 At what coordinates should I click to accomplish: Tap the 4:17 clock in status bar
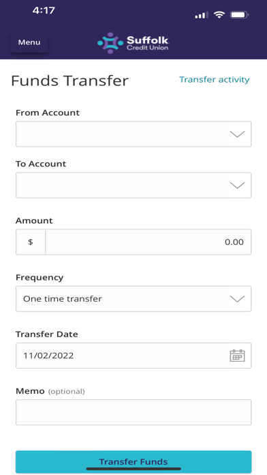click(44, 11)
